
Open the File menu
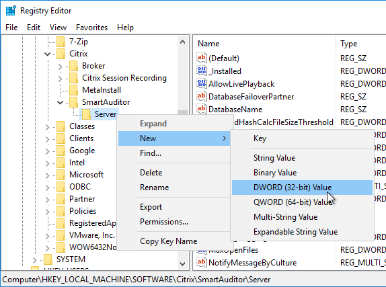click(x=11, y=28)
